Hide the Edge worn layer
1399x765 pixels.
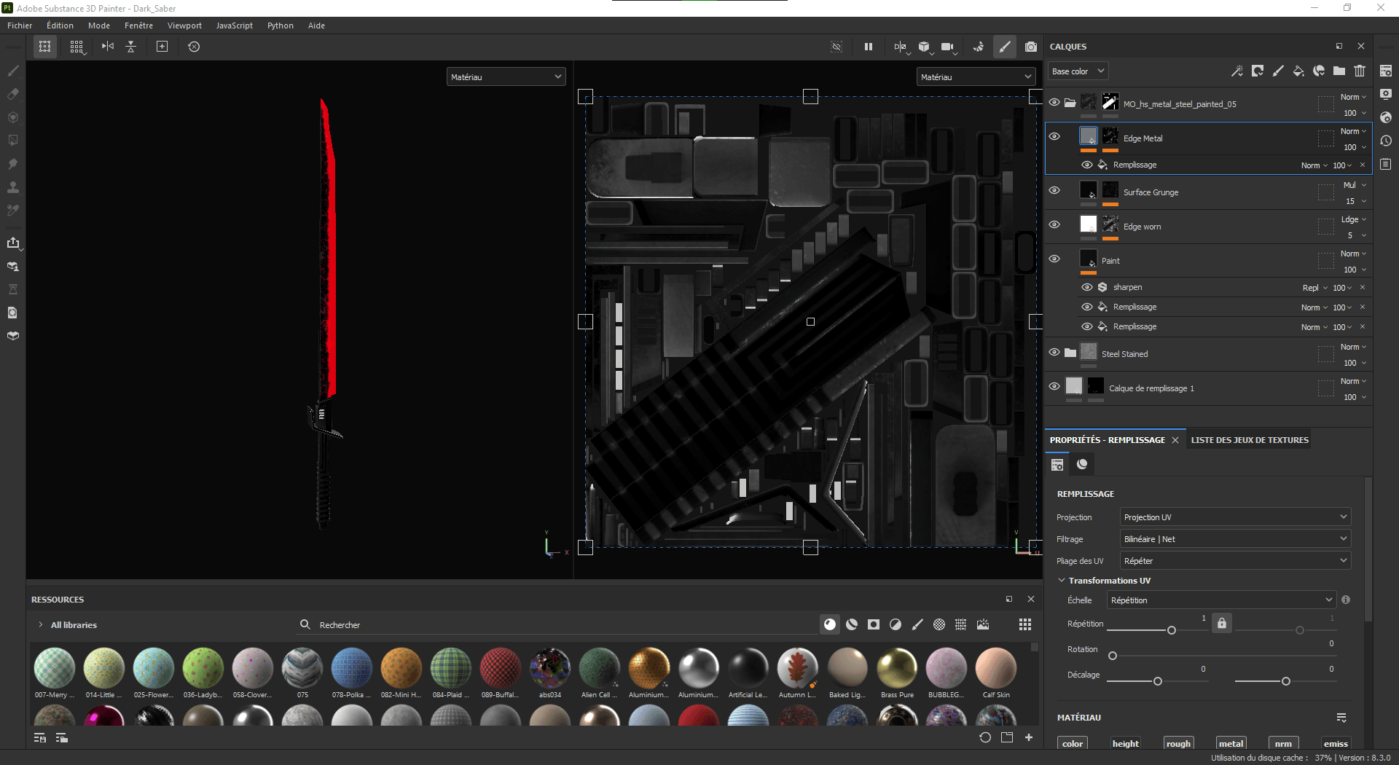coord(1054,224)
